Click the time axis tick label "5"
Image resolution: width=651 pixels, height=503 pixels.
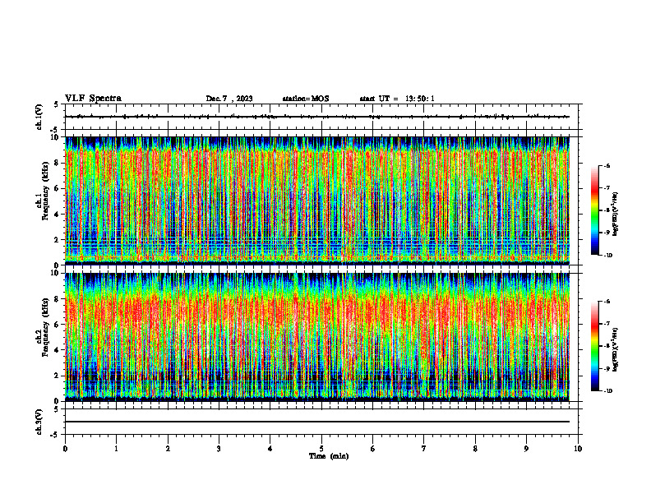point(321,449)
